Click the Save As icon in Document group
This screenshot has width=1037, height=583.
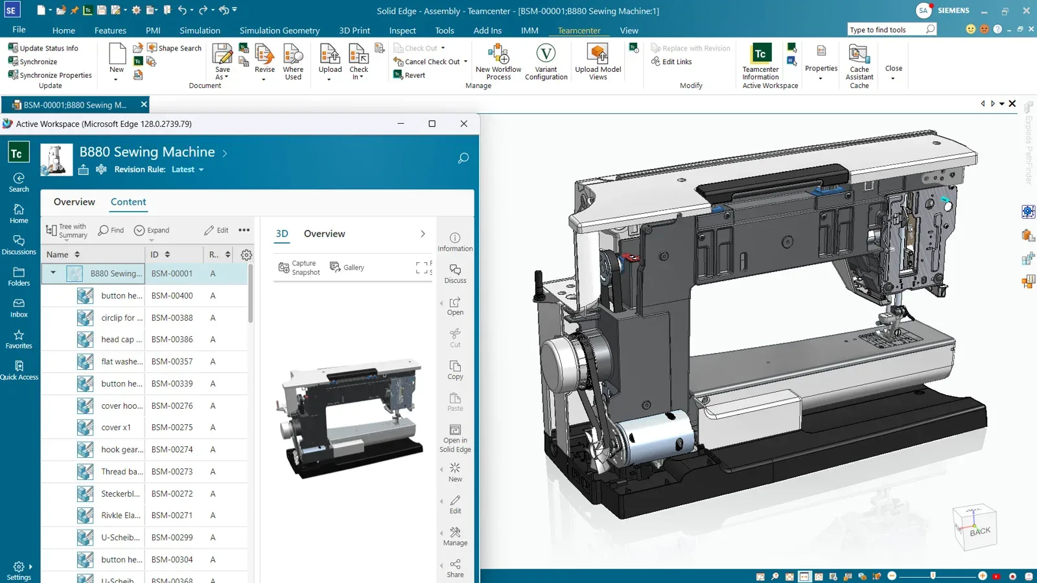[x=222, y=54]
